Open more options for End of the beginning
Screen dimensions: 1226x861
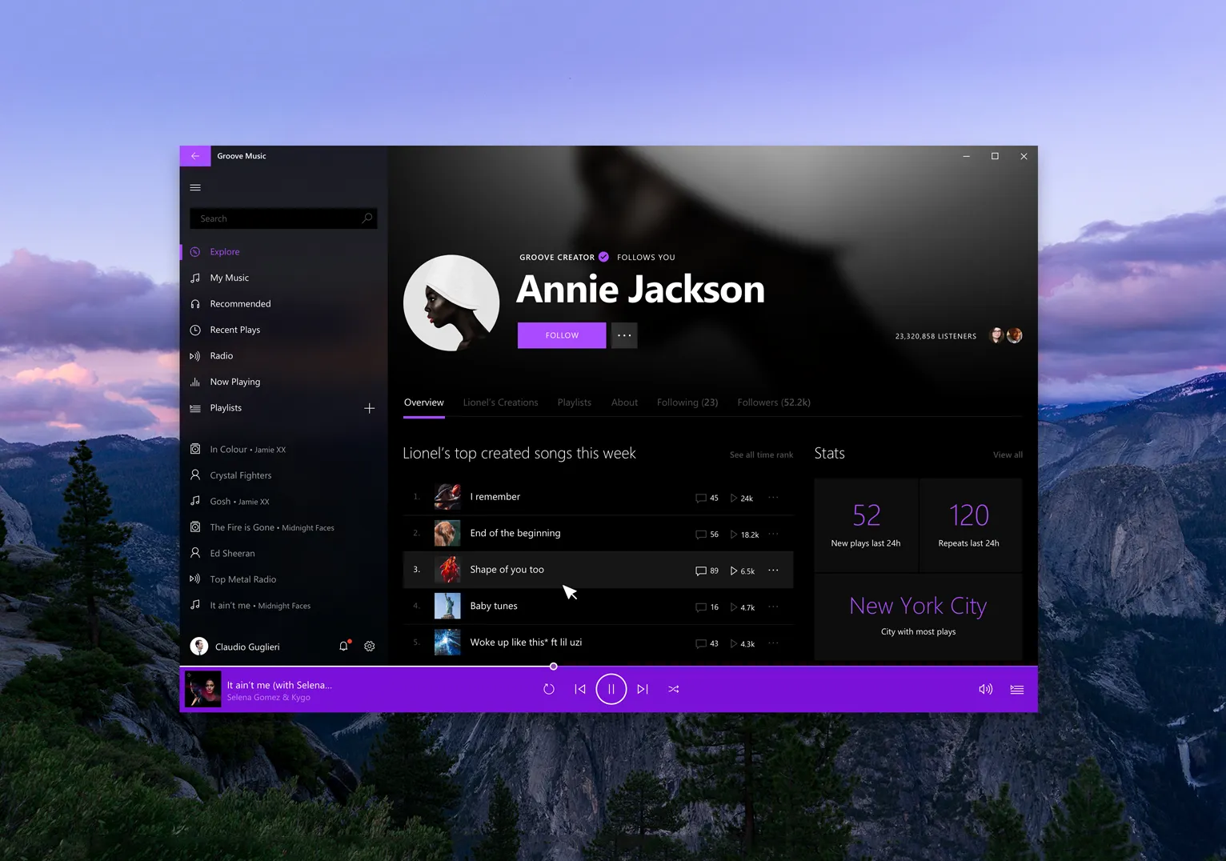(773, 534)
